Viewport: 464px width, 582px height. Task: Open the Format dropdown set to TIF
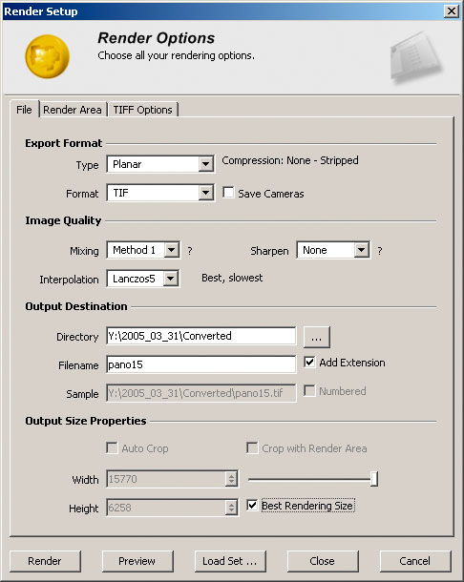tap(160, 193)
